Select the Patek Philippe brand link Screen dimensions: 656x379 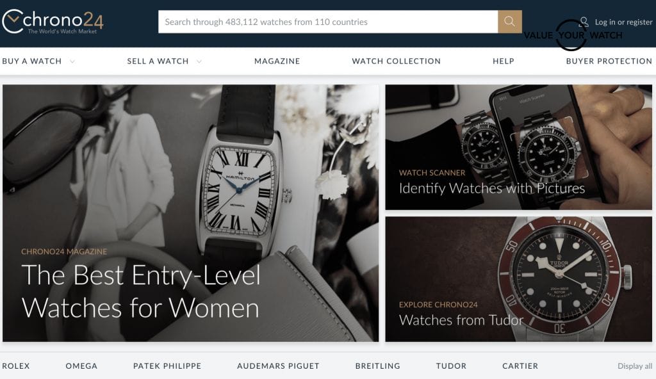(167, 366)
